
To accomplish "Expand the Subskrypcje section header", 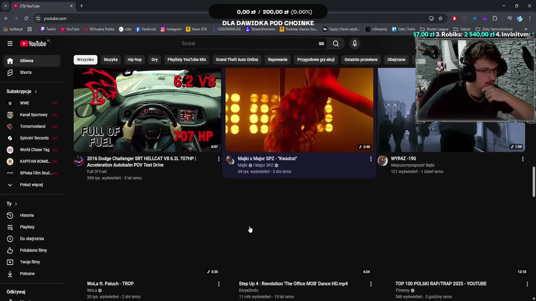I will pyautogui.click(x=22, y=92).
